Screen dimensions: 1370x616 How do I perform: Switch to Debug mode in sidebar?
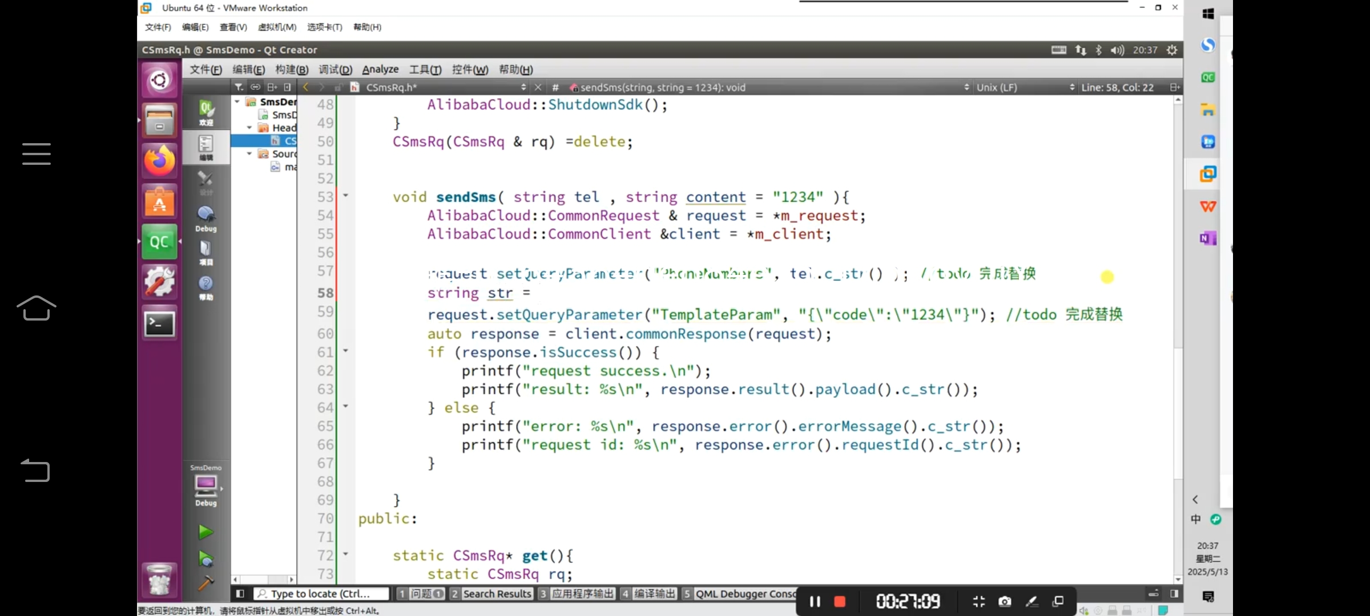[x=206, y=219]
